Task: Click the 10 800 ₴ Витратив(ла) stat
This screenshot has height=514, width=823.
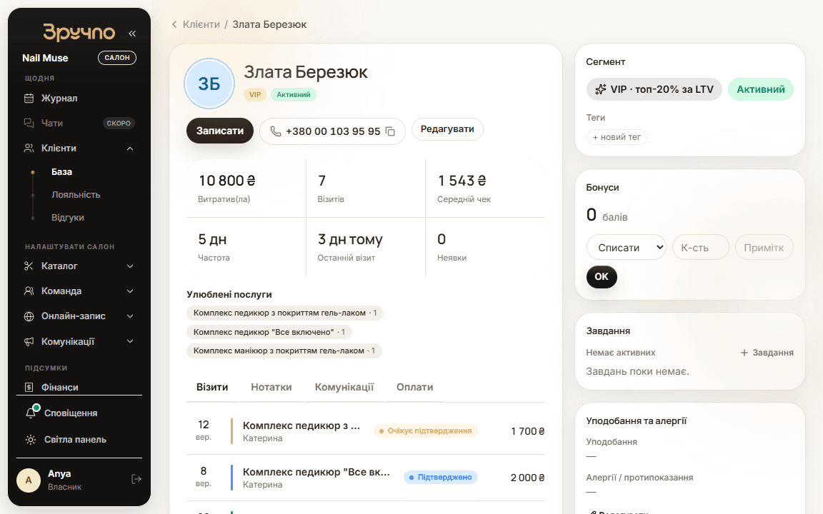Action: [246, 188]
